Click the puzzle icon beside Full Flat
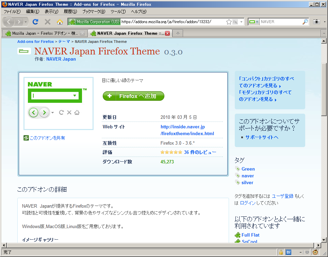The height and width of the screenshot is (257, 328). coord(237,235)
